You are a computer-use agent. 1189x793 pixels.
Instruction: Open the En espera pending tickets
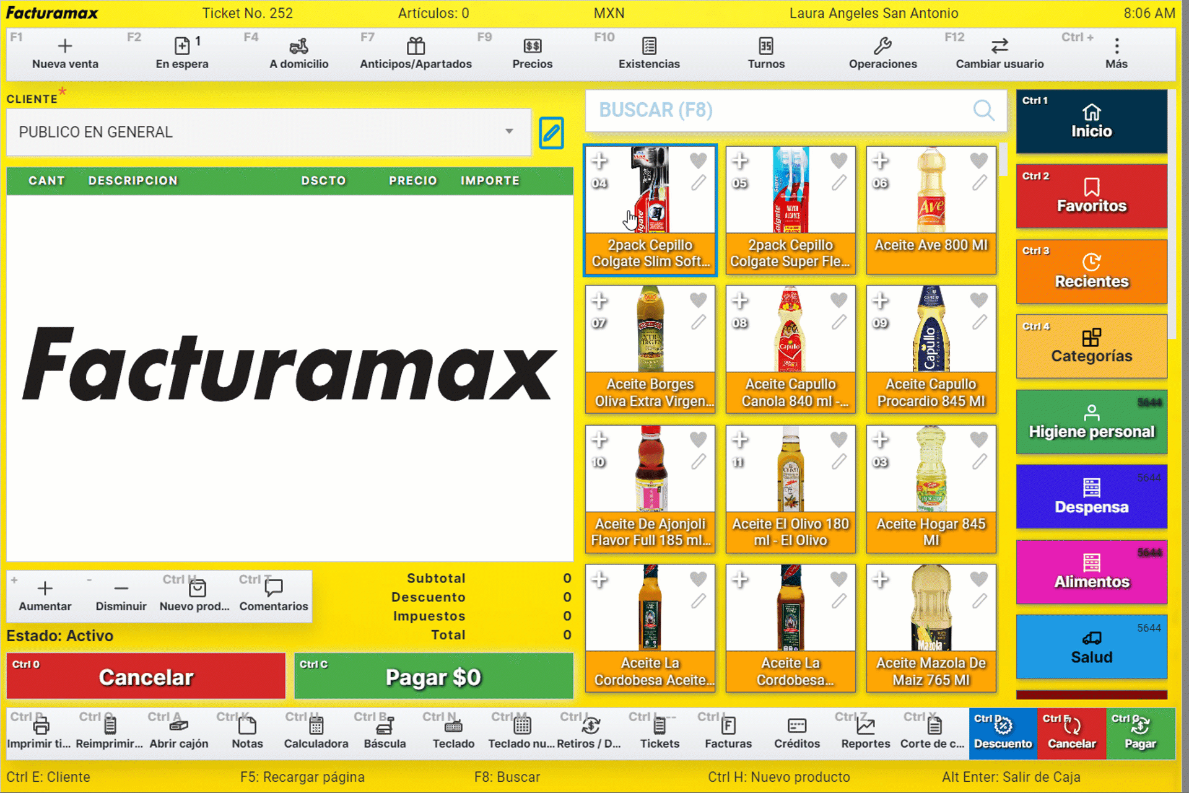[x=182, y=53]
